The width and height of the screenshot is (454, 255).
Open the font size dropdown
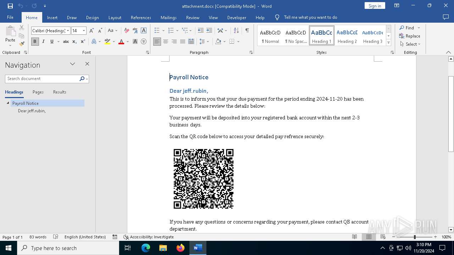(84, 31)
